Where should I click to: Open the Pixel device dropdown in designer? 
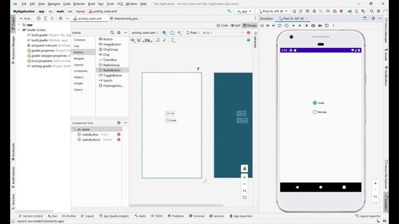pos(193,32)
